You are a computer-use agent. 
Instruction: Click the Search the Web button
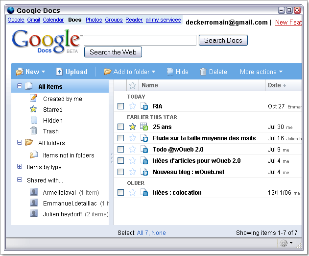click(113, 52)
